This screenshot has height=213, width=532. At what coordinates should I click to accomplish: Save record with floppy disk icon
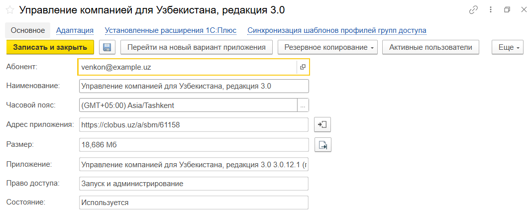(x=107, y=47)
